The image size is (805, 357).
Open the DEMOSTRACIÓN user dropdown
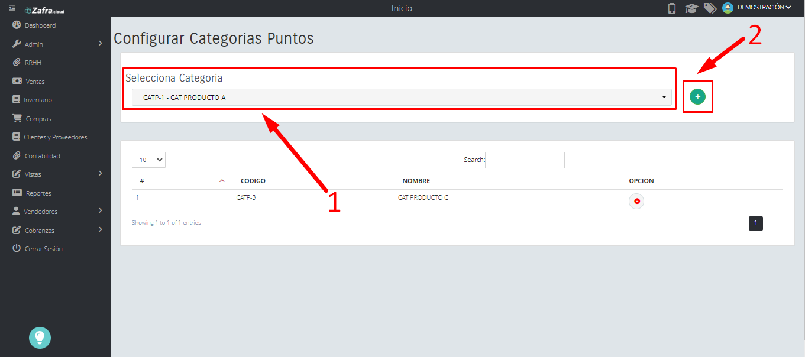(x=764, y=7)
